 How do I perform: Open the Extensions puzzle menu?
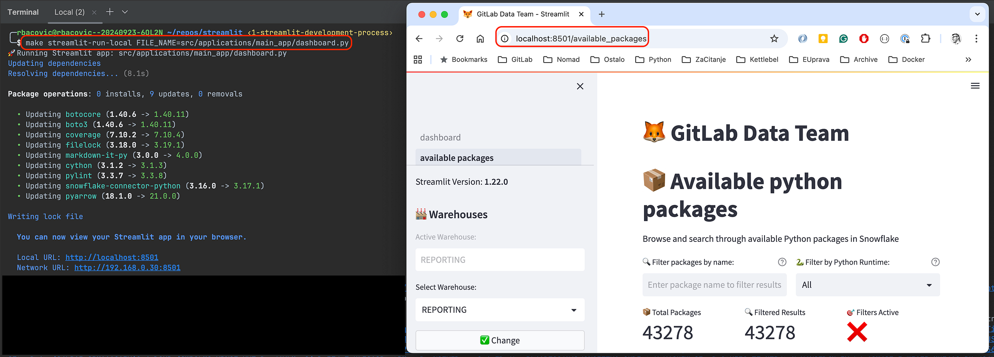pos(925,39)
